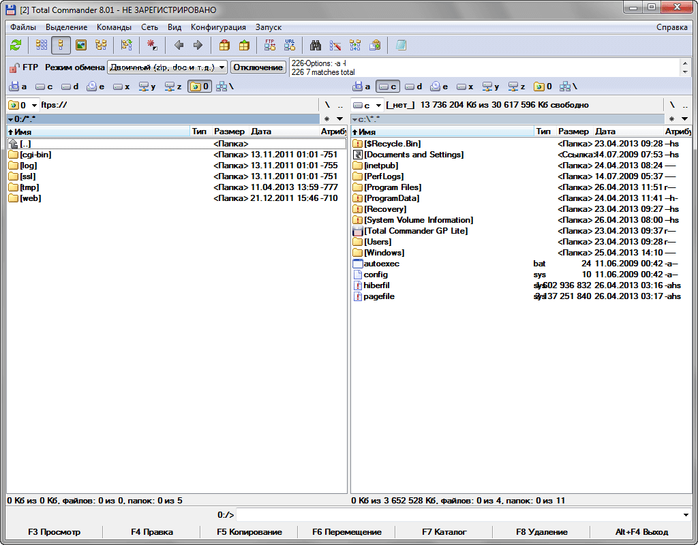Image resolution: width=698 pixels, height=545 pixels.
Task: Click the unpack files box icon
Action: [244, 45]
